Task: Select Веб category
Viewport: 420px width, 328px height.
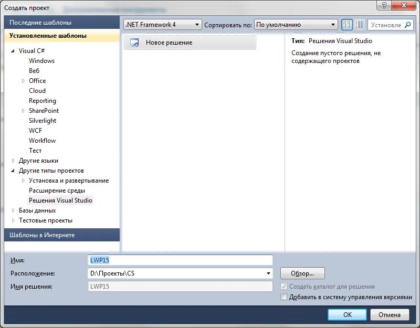Action: [34, 71]
